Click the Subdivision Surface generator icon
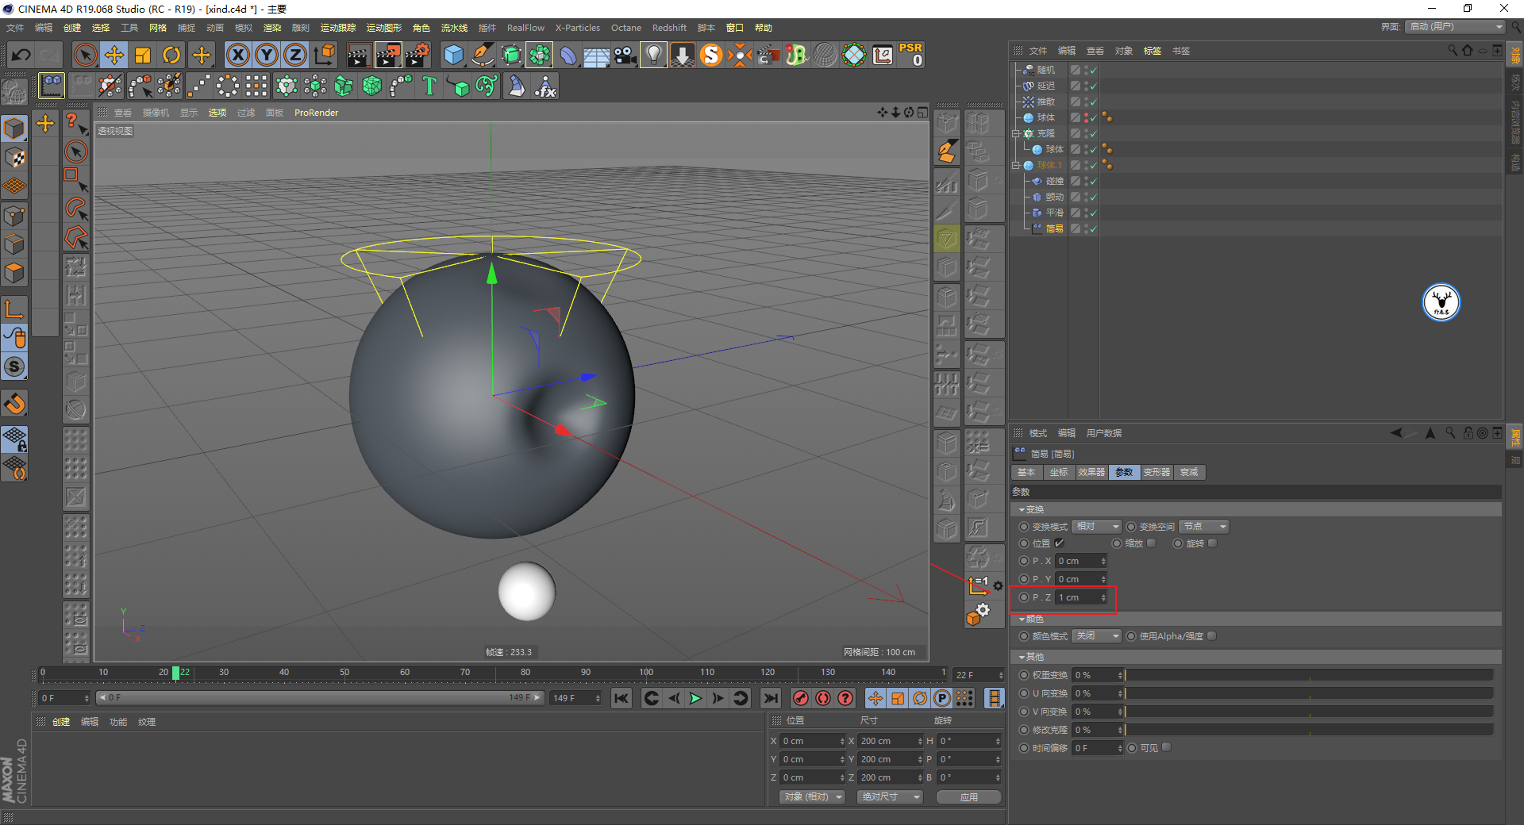Screen dimensions: 1524x825 tap(511, 55)
